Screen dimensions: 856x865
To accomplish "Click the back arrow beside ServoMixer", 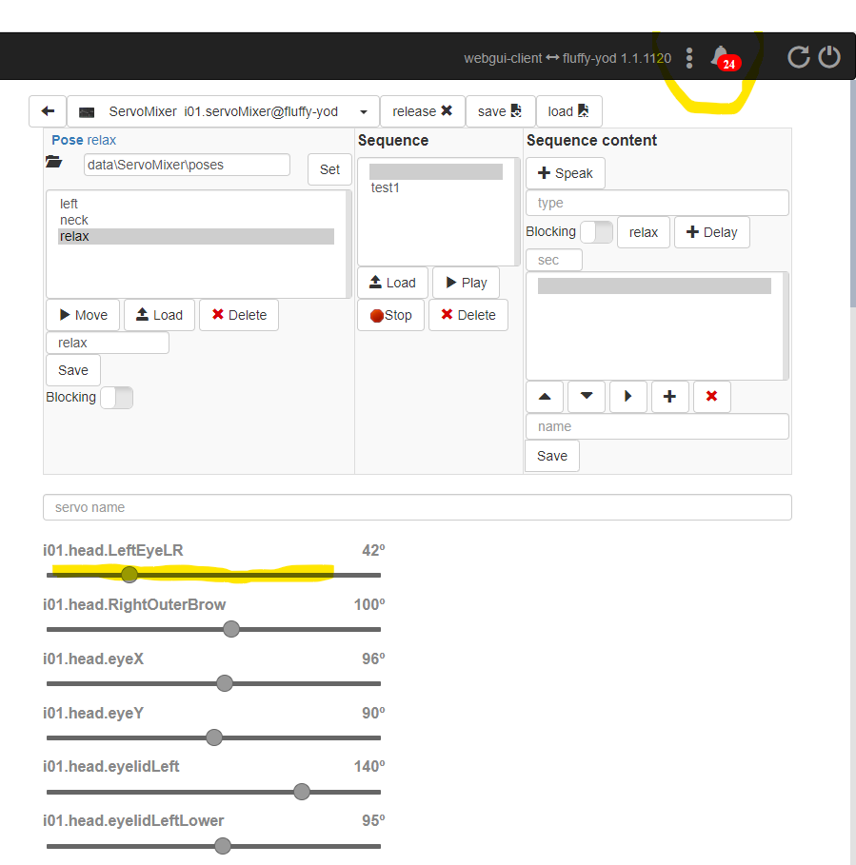I will tap(47, 110).
